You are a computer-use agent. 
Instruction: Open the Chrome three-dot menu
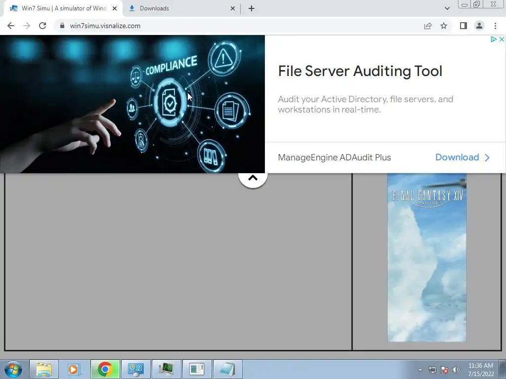coord(495,26)
